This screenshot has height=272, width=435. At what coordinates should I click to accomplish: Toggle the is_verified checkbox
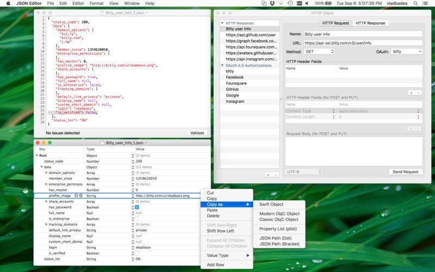[x=137, y=253]
